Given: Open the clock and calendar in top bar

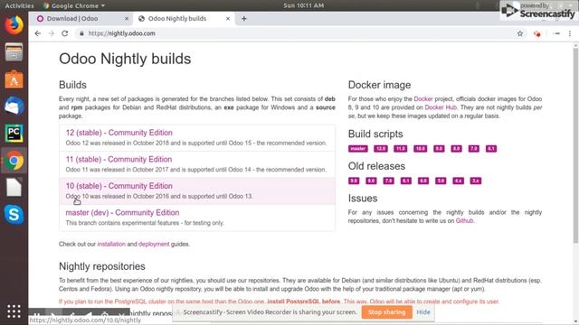Looking at the screenshot, I should 304,5.
